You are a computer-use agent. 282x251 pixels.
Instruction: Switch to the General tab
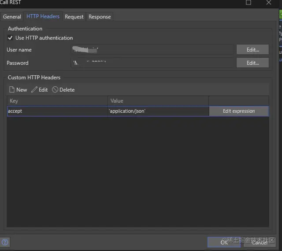12,17
